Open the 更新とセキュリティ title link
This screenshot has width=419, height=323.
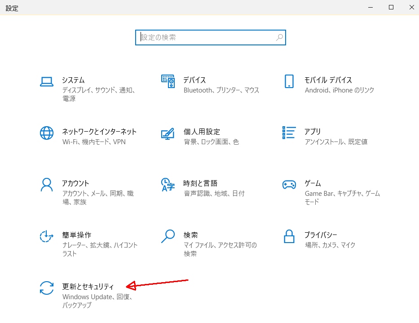click(88, 287)
